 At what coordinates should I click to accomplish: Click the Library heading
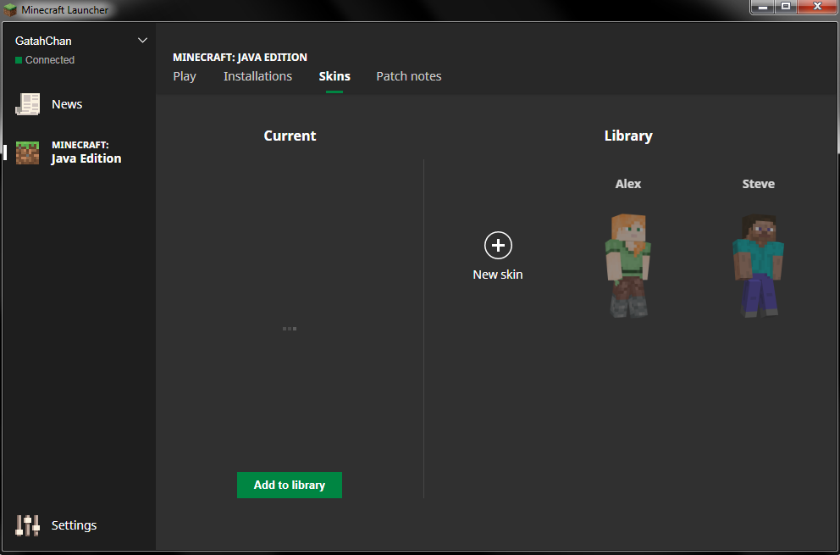[627, 136]
